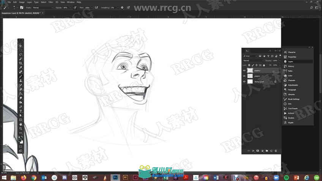
Task: Open the brush Mode dropdown set to Normal
Action: pos(43,8)
